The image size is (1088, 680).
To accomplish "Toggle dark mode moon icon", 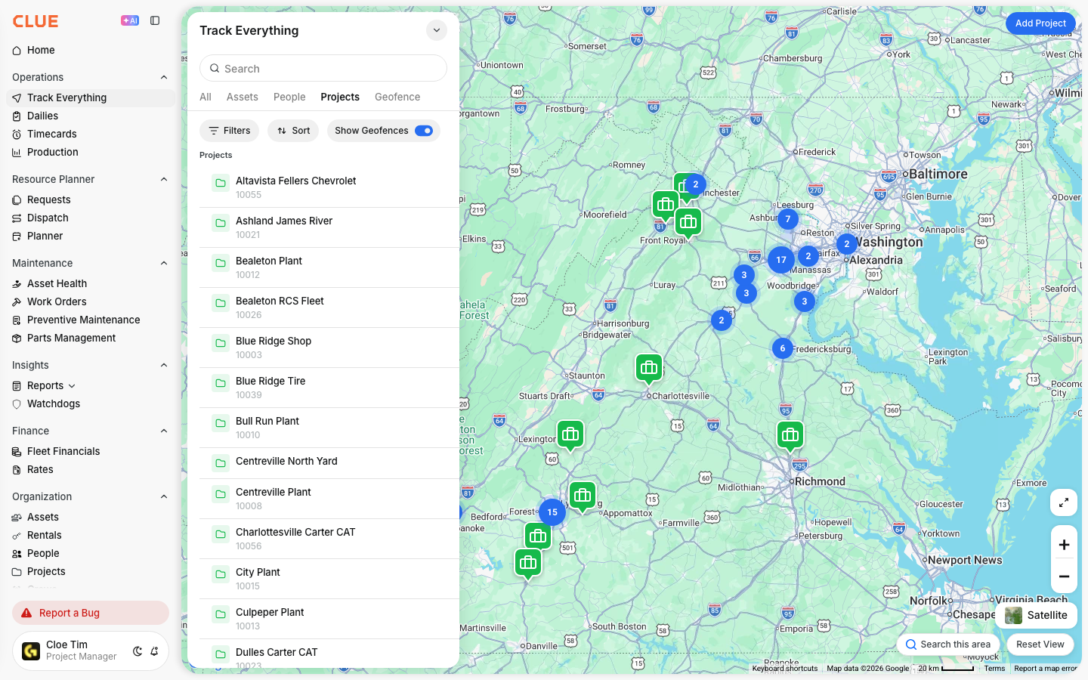I will pos(138,651).
